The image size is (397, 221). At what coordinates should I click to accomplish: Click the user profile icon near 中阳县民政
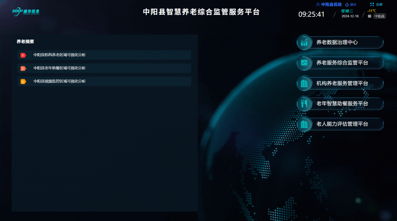pyautogui.click(x=318, y=4)
